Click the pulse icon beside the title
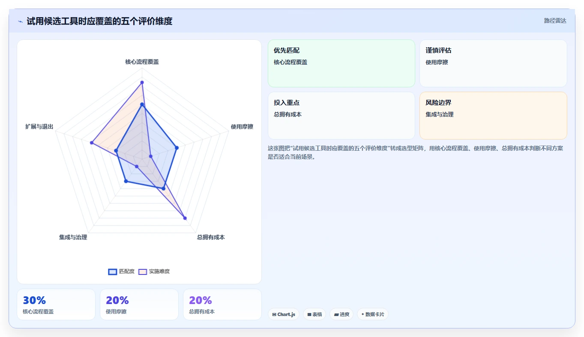The image size is (584, 337). 20,21
